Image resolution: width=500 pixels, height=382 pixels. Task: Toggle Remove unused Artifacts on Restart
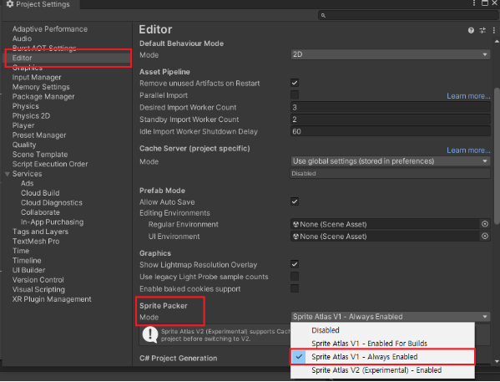295,83
